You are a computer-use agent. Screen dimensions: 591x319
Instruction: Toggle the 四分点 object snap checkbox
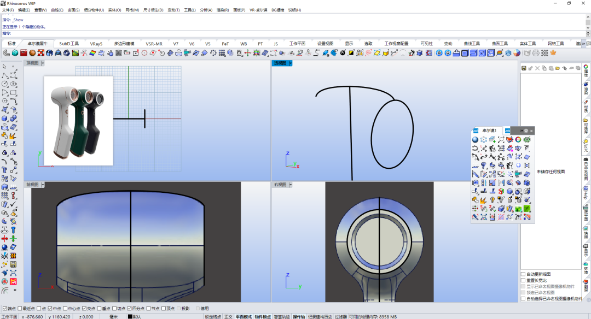click(129, 309)
